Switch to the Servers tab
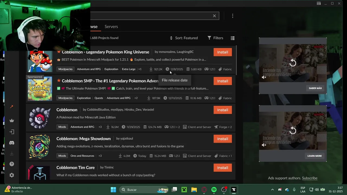 [111, 27]
